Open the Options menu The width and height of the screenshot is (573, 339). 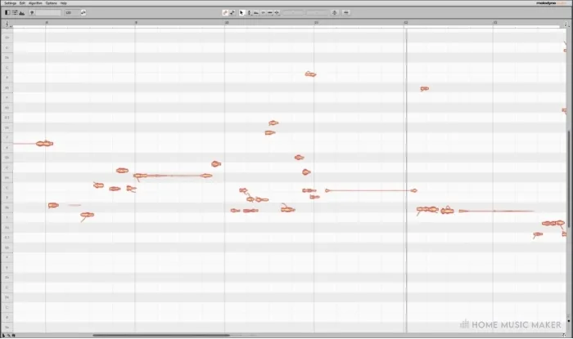click(51, 3)
